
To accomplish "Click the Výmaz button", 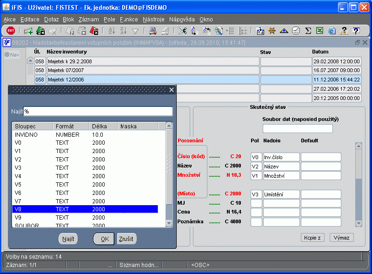I will pyautogui.click(x=342, y=238).
